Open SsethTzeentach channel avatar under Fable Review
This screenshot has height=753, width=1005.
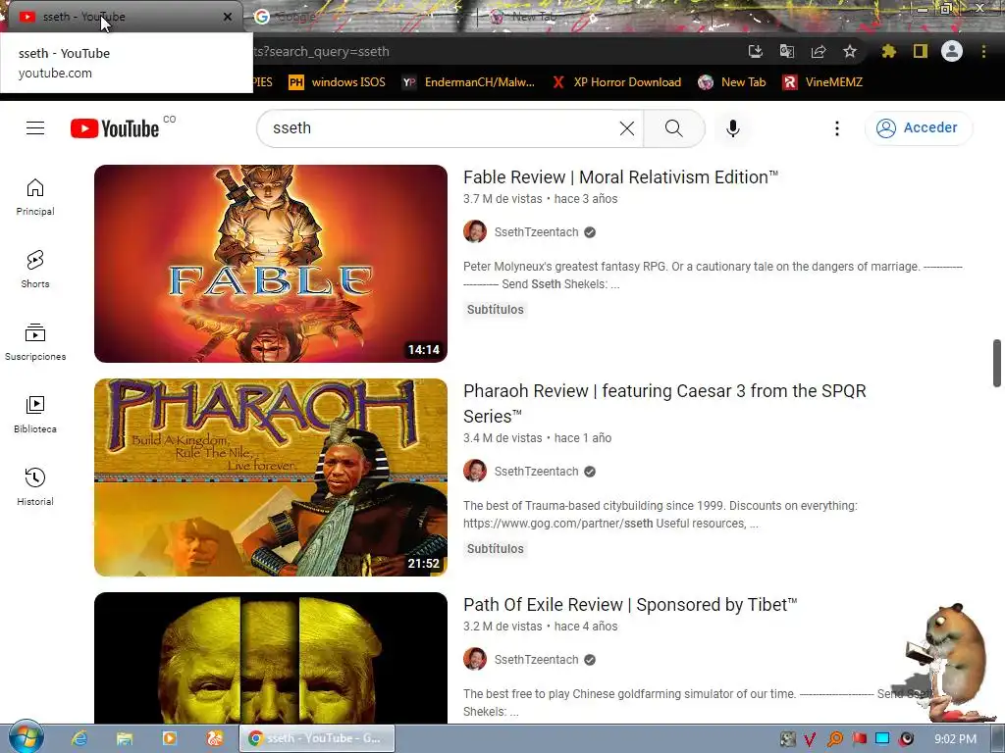pos(475,231)
